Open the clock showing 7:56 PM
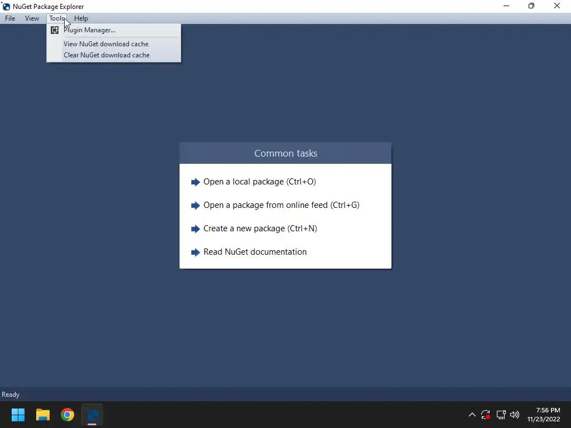 coord(544,415)
